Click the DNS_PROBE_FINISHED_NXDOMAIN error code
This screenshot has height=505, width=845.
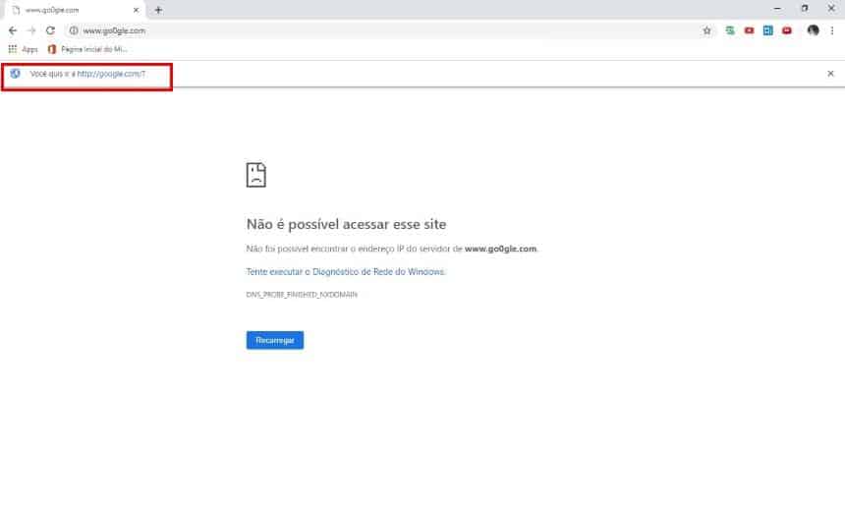click(x=302, y=295)
